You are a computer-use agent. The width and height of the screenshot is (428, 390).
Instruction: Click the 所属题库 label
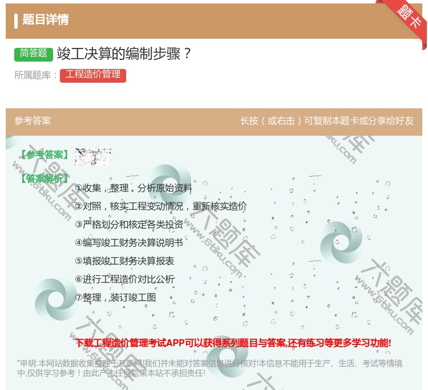(36, 75)
